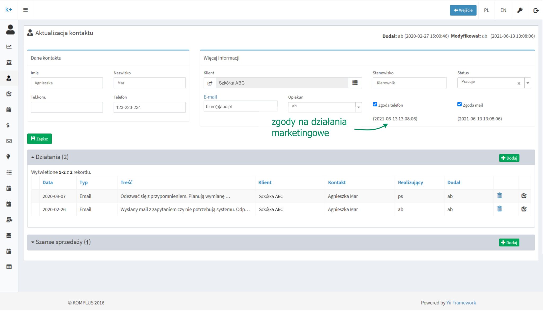Viewport: 543px width, 311px height.
Task: Click the date cell 2020-09-07
Action: tap(54, 196)
